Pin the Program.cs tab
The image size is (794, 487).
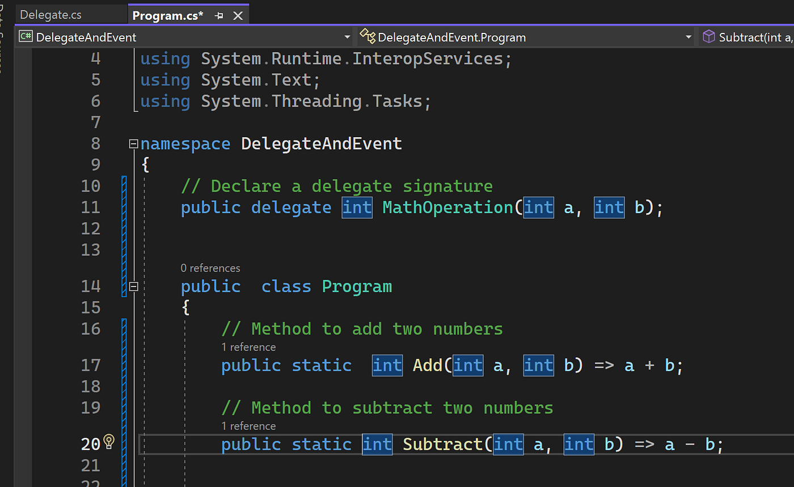coord(218,16)
